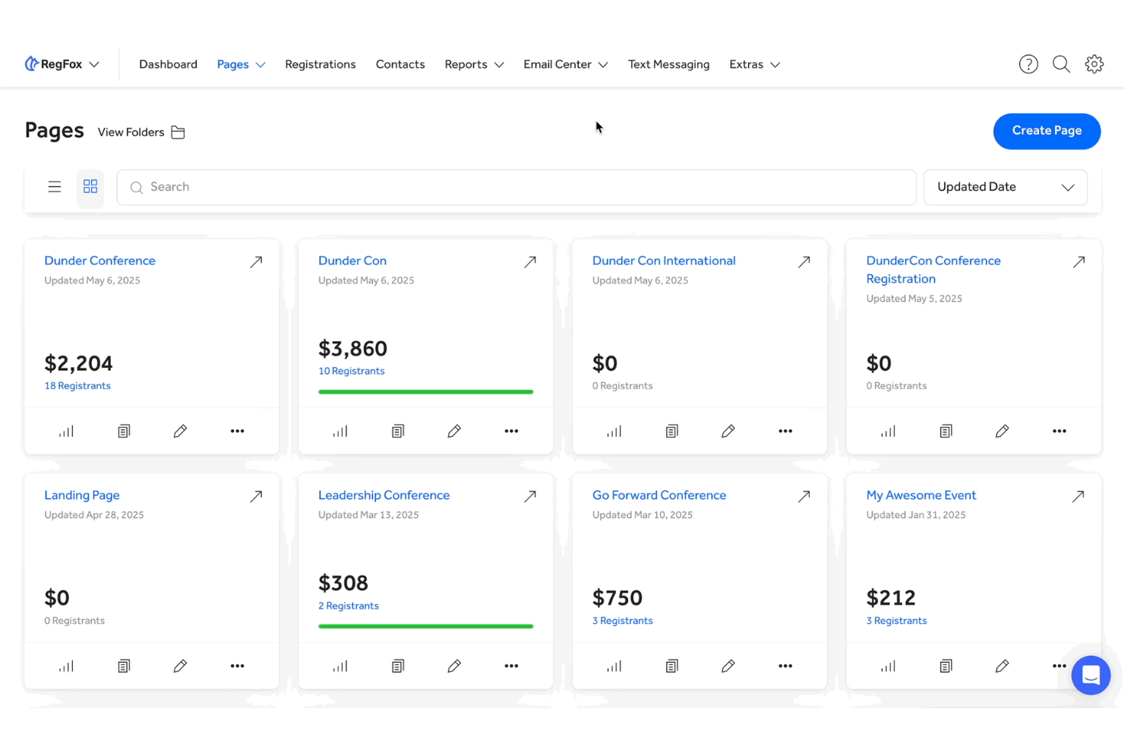This screenshot has height=750, width=1124.
Task: Switch to list view layout
Action: 54,186
